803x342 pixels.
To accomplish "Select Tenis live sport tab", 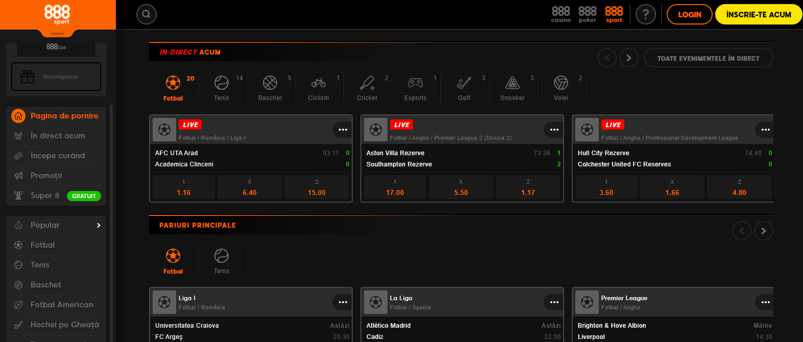I will (222, 88).
